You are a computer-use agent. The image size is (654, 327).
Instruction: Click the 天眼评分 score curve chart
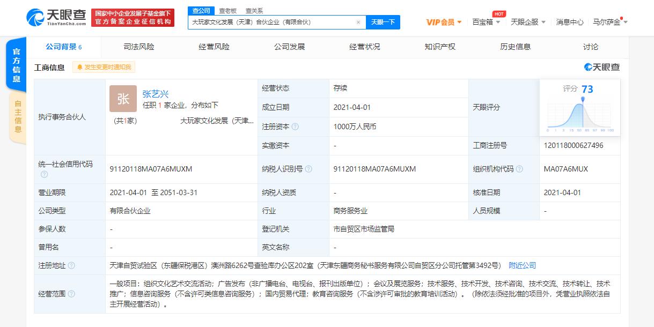pyautogui.click(x=580, y=114)
